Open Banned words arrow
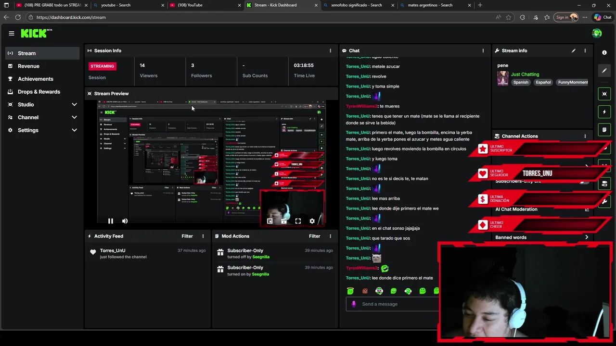 pyautogui.click(x=586, y=237)
